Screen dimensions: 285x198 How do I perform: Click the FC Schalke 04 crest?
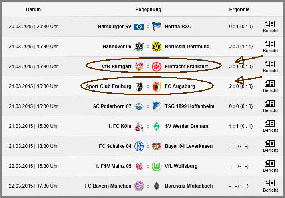[x=139, y=146]
